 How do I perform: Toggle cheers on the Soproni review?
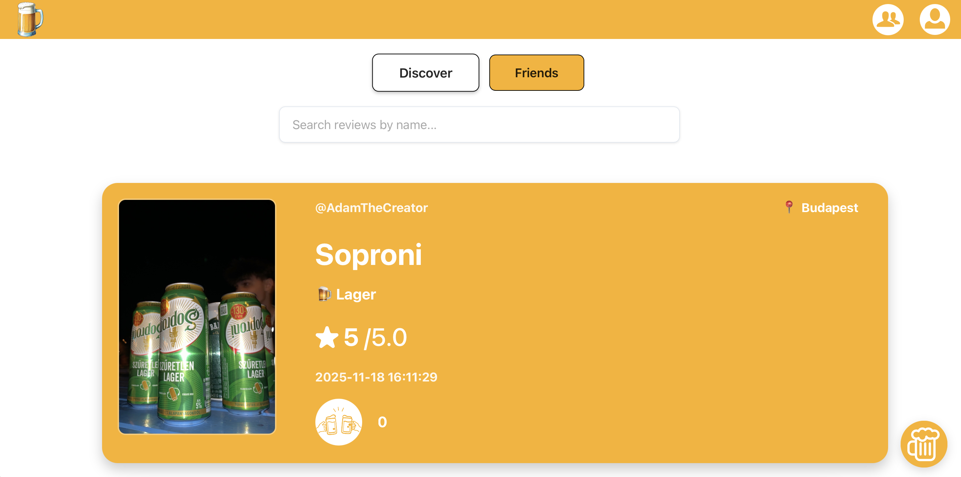[x=338, y=422]
